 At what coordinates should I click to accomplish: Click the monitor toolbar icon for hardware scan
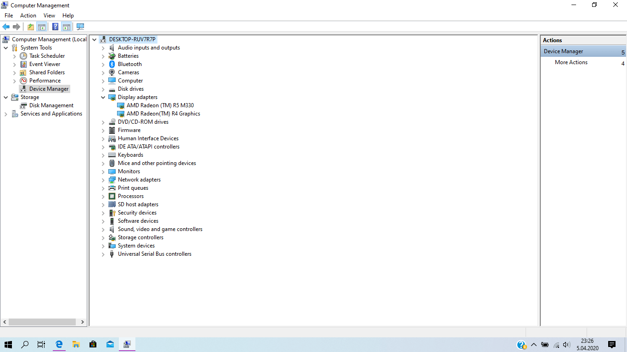[80, 27]
